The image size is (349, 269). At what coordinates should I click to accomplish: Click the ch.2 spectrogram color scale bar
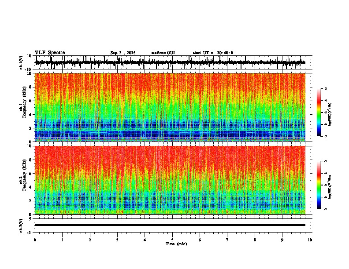point(319,185)
